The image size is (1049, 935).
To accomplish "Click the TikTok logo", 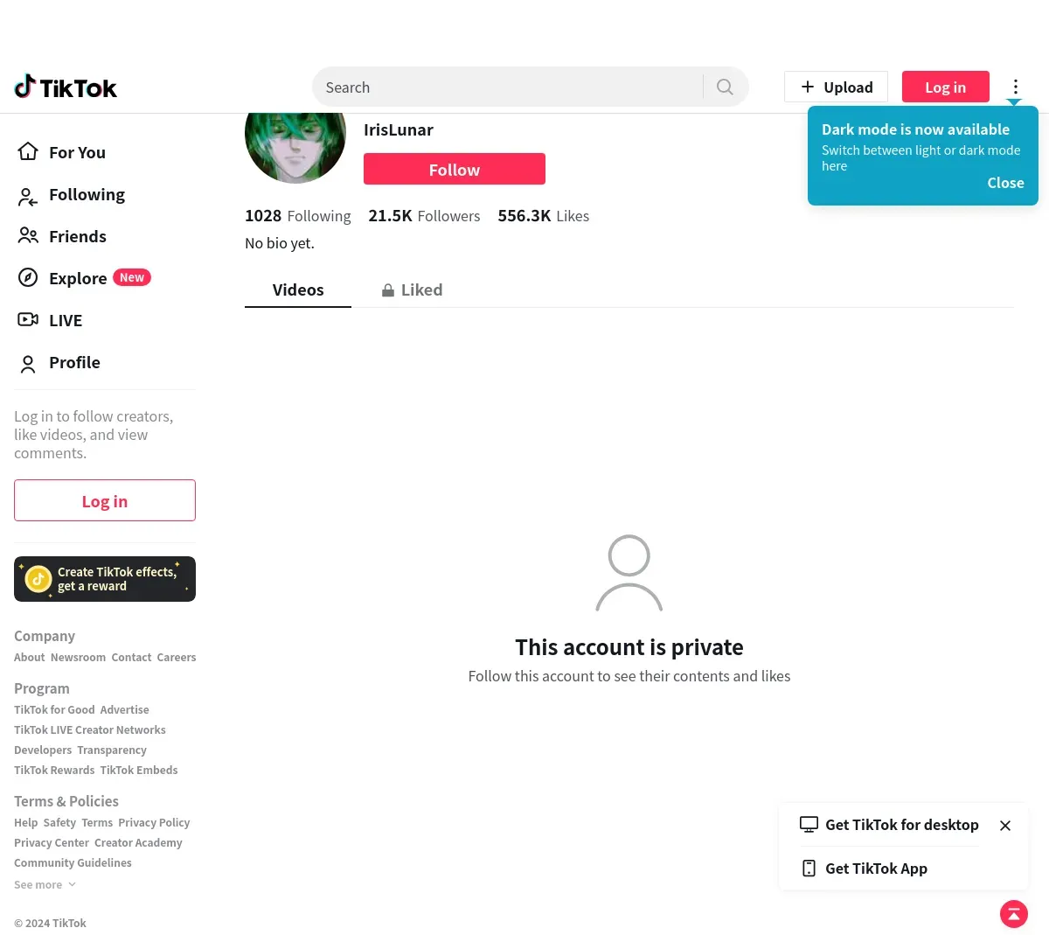I will pyautogui.click(x=66, y=87).
